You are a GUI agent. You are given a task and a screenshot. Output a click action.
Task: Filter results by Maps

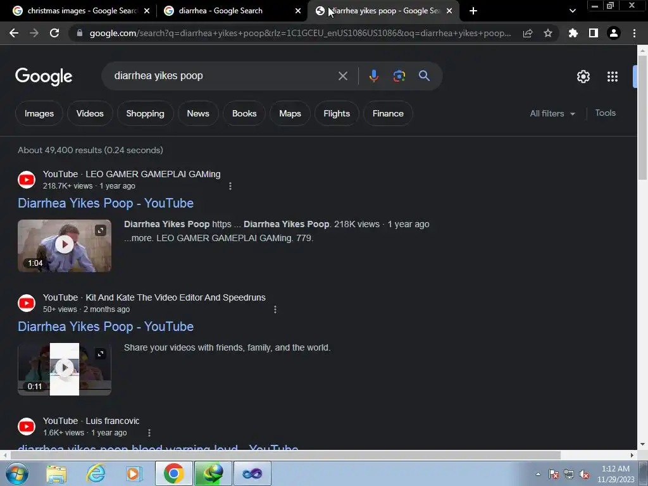[290, 114]
